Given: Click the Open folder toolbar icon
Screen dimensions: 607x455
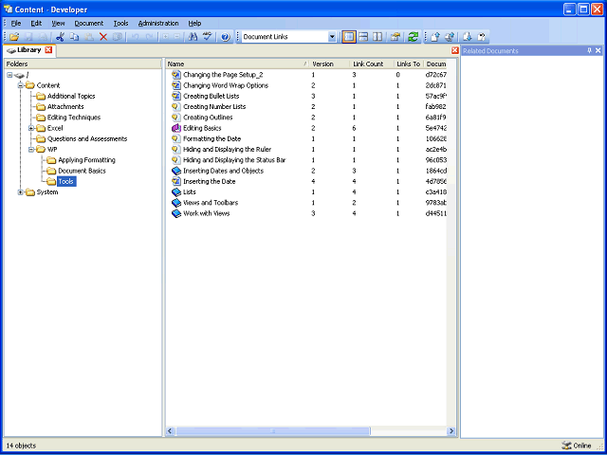Looking at the screenshot, I should tap(14, 37).
